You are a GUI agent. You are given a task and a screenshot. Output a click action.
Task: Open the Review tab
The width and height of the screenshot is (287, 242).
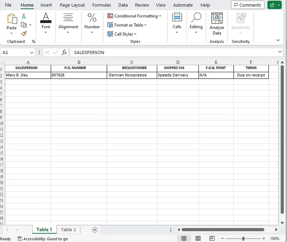point(142,5)
